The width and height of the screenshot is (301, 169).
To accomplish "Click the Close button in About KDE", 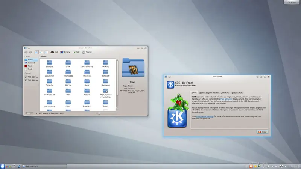I will [x=262, y=132].
